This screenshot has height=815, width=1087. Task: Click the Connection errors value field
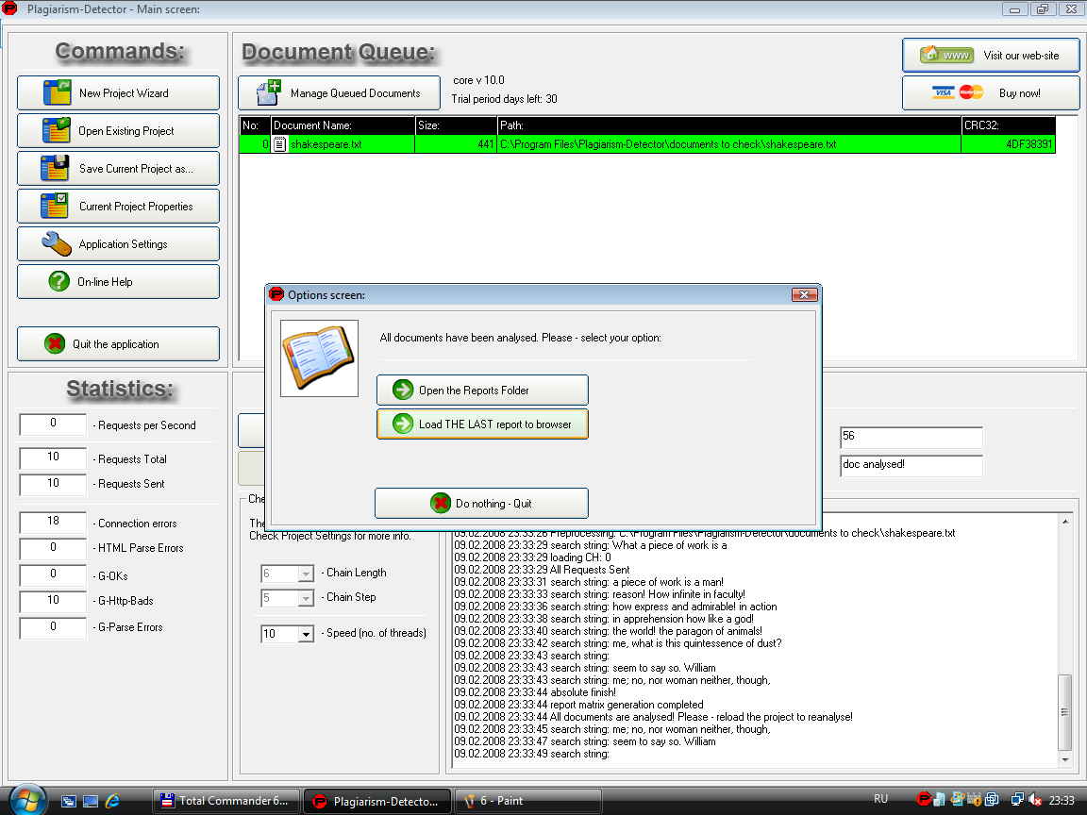click(x=54, y=523)
